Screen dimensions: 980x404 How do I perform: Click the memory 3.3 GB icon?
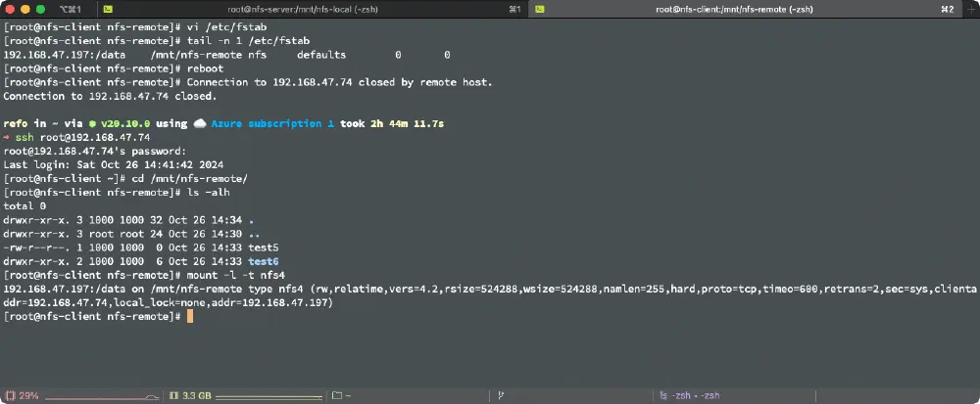[174, 395]
